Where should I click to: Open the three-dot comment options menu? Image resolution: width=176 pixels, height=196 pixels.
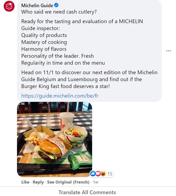pos(169,51)
